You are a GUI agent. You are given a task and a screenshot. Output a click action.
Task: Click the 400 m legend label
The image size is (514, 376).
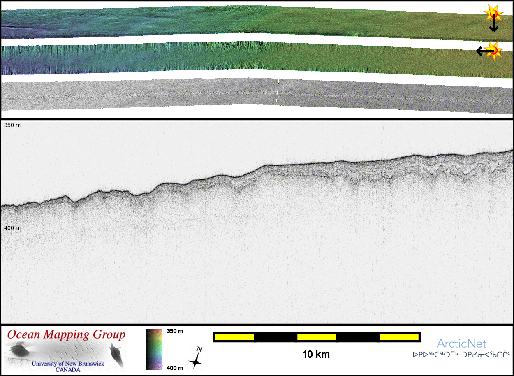(175, 368)
